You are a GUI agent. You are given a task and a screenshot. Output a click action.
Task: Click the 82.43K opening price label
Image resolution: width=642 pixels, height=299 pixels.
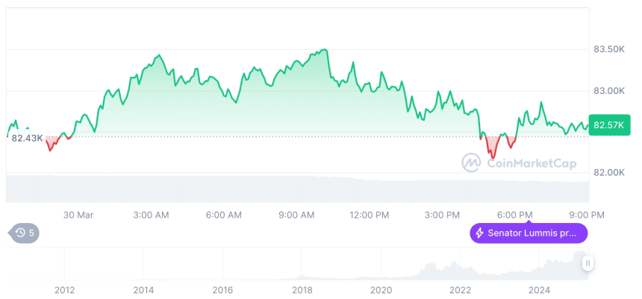[x=27, y=138]
